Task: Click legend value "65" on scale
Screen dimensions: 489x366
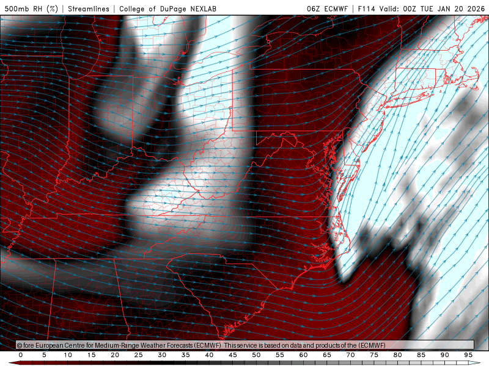Action: [327, 355]
